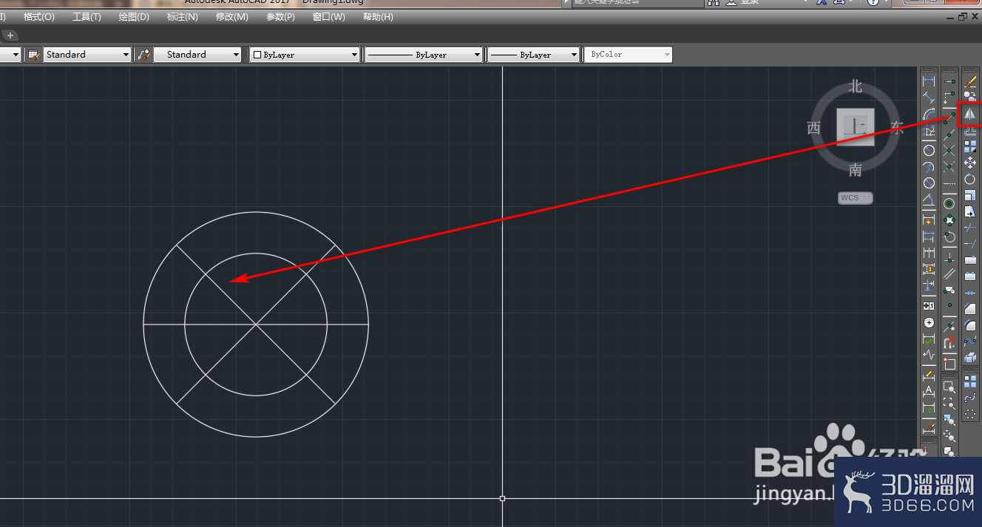The image size is (982, 527).
Task: Select the Mirror tool in the Modify toolbar
Action: coord(970,114)
